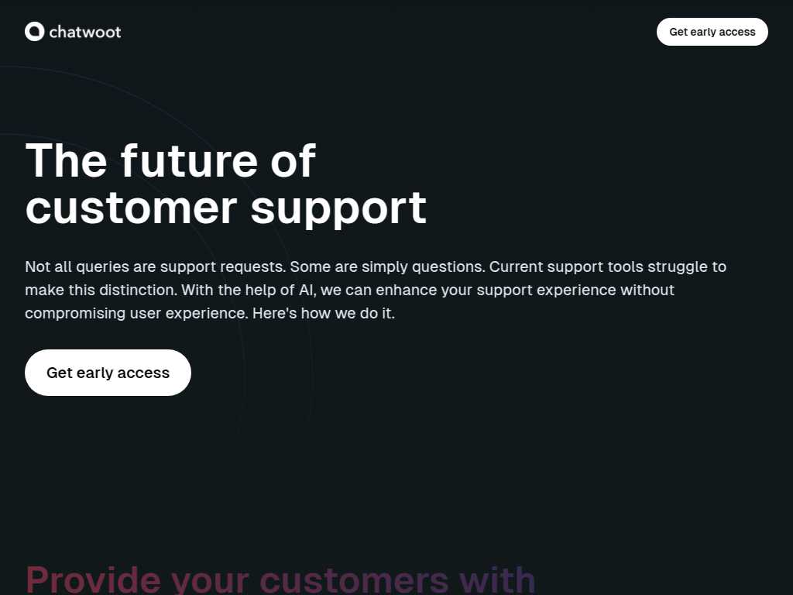
Task: Click the sentence "Here's how we do it."
Action: 324,313
